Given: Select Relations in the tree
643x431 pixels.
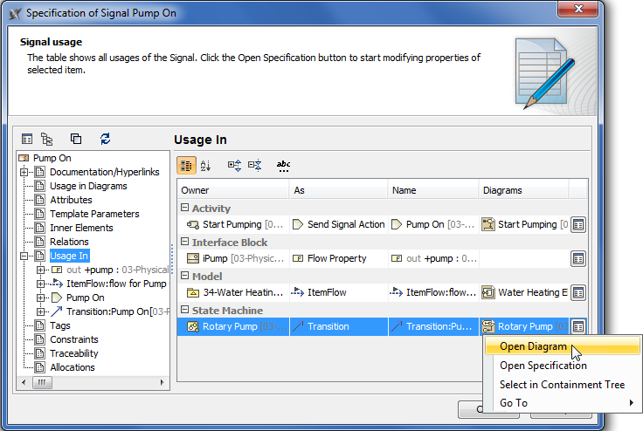Looking at the screenshot, I should [69, 242].
